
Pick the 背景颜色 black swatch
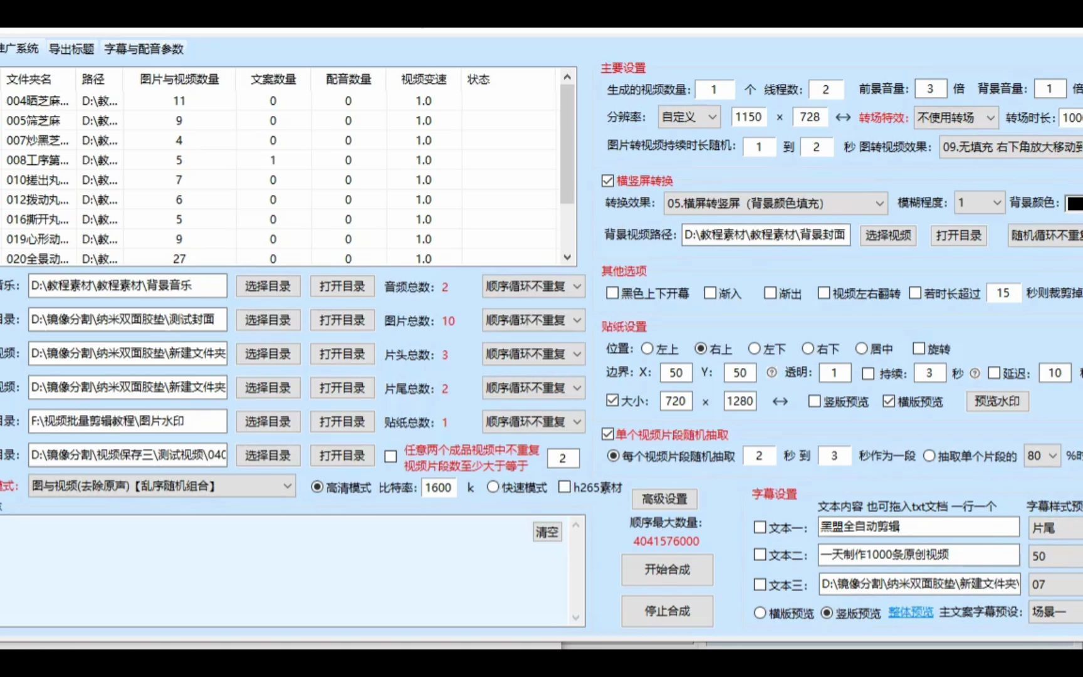[x=1075, y=203]
